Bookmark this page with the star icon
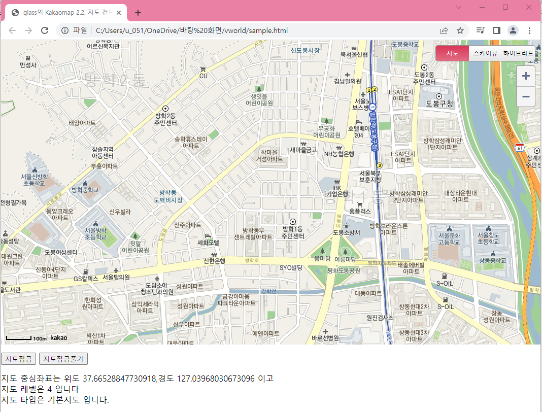542x412 pixels. 460,30
